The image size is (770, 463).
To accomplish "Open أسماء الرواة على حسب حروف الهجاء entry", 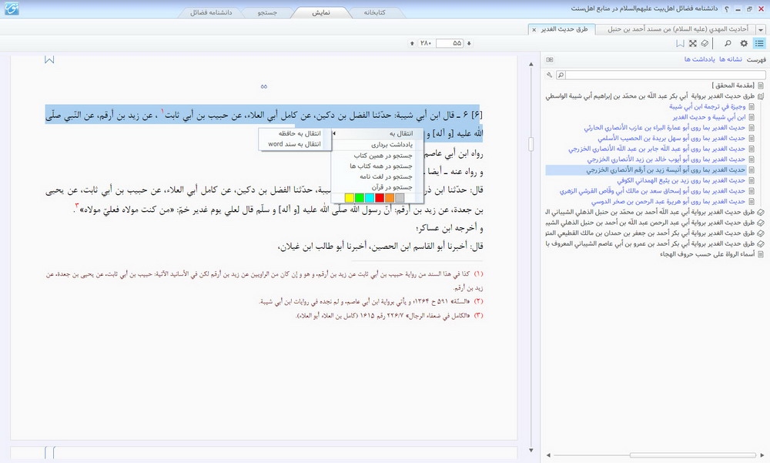I will tap(707, 254).
